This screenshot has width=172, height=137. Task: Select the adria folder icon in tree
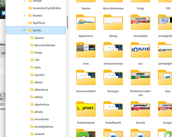[x=32, y=67]
